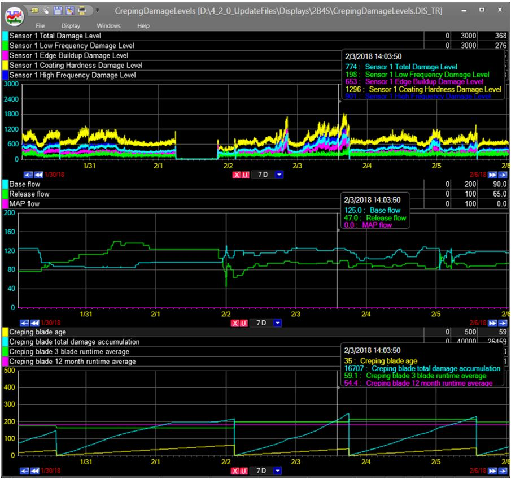
Task: Open the Display menu
Action: [71, 26]
